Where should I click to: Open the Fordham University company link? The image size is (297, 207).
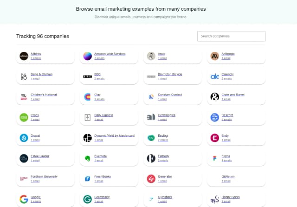click(x=45, y=176)
